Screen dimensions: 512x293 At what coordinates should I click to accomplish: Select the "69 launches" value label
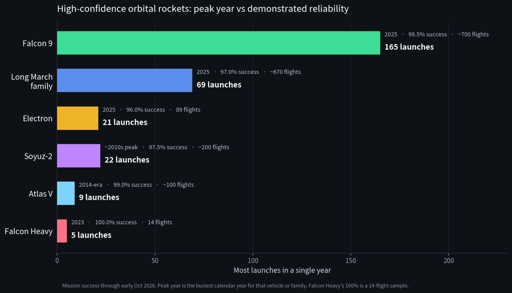click(x=219, y=85)
